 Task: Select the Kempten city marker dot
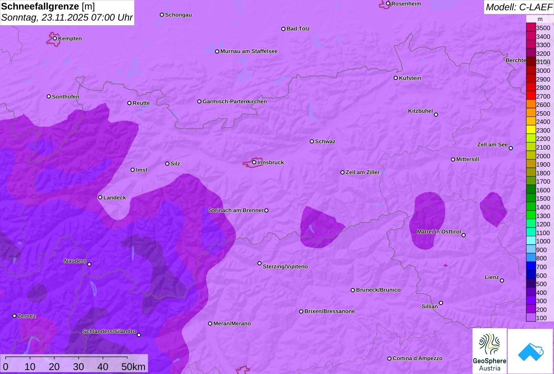coord(55,38)
